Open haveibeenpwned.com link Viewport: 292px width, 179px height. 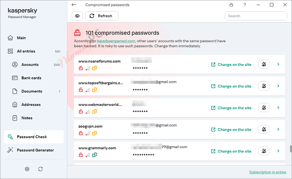pos(116,41)
